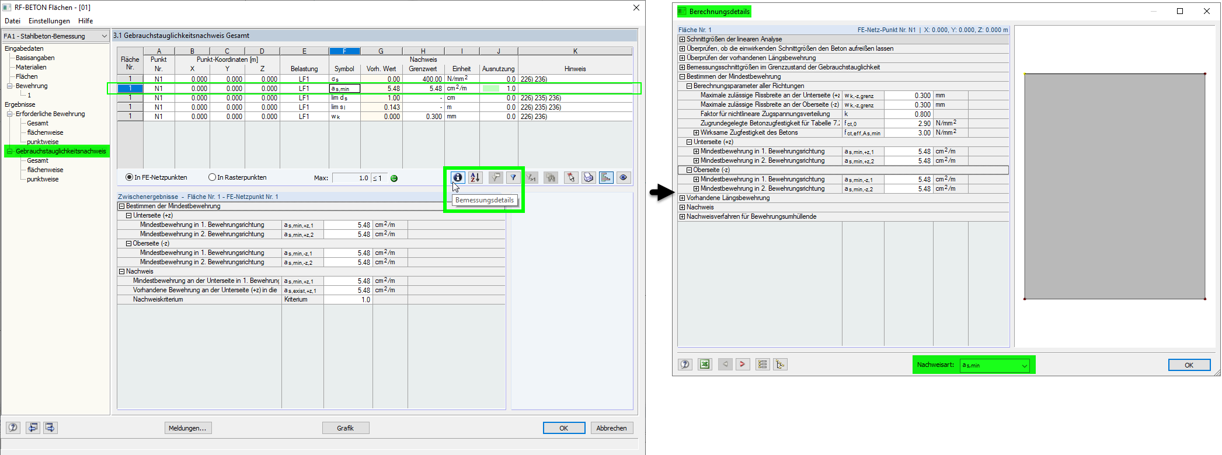Expand Schnittgrößen der linearen Analyse

coord(682,39)
